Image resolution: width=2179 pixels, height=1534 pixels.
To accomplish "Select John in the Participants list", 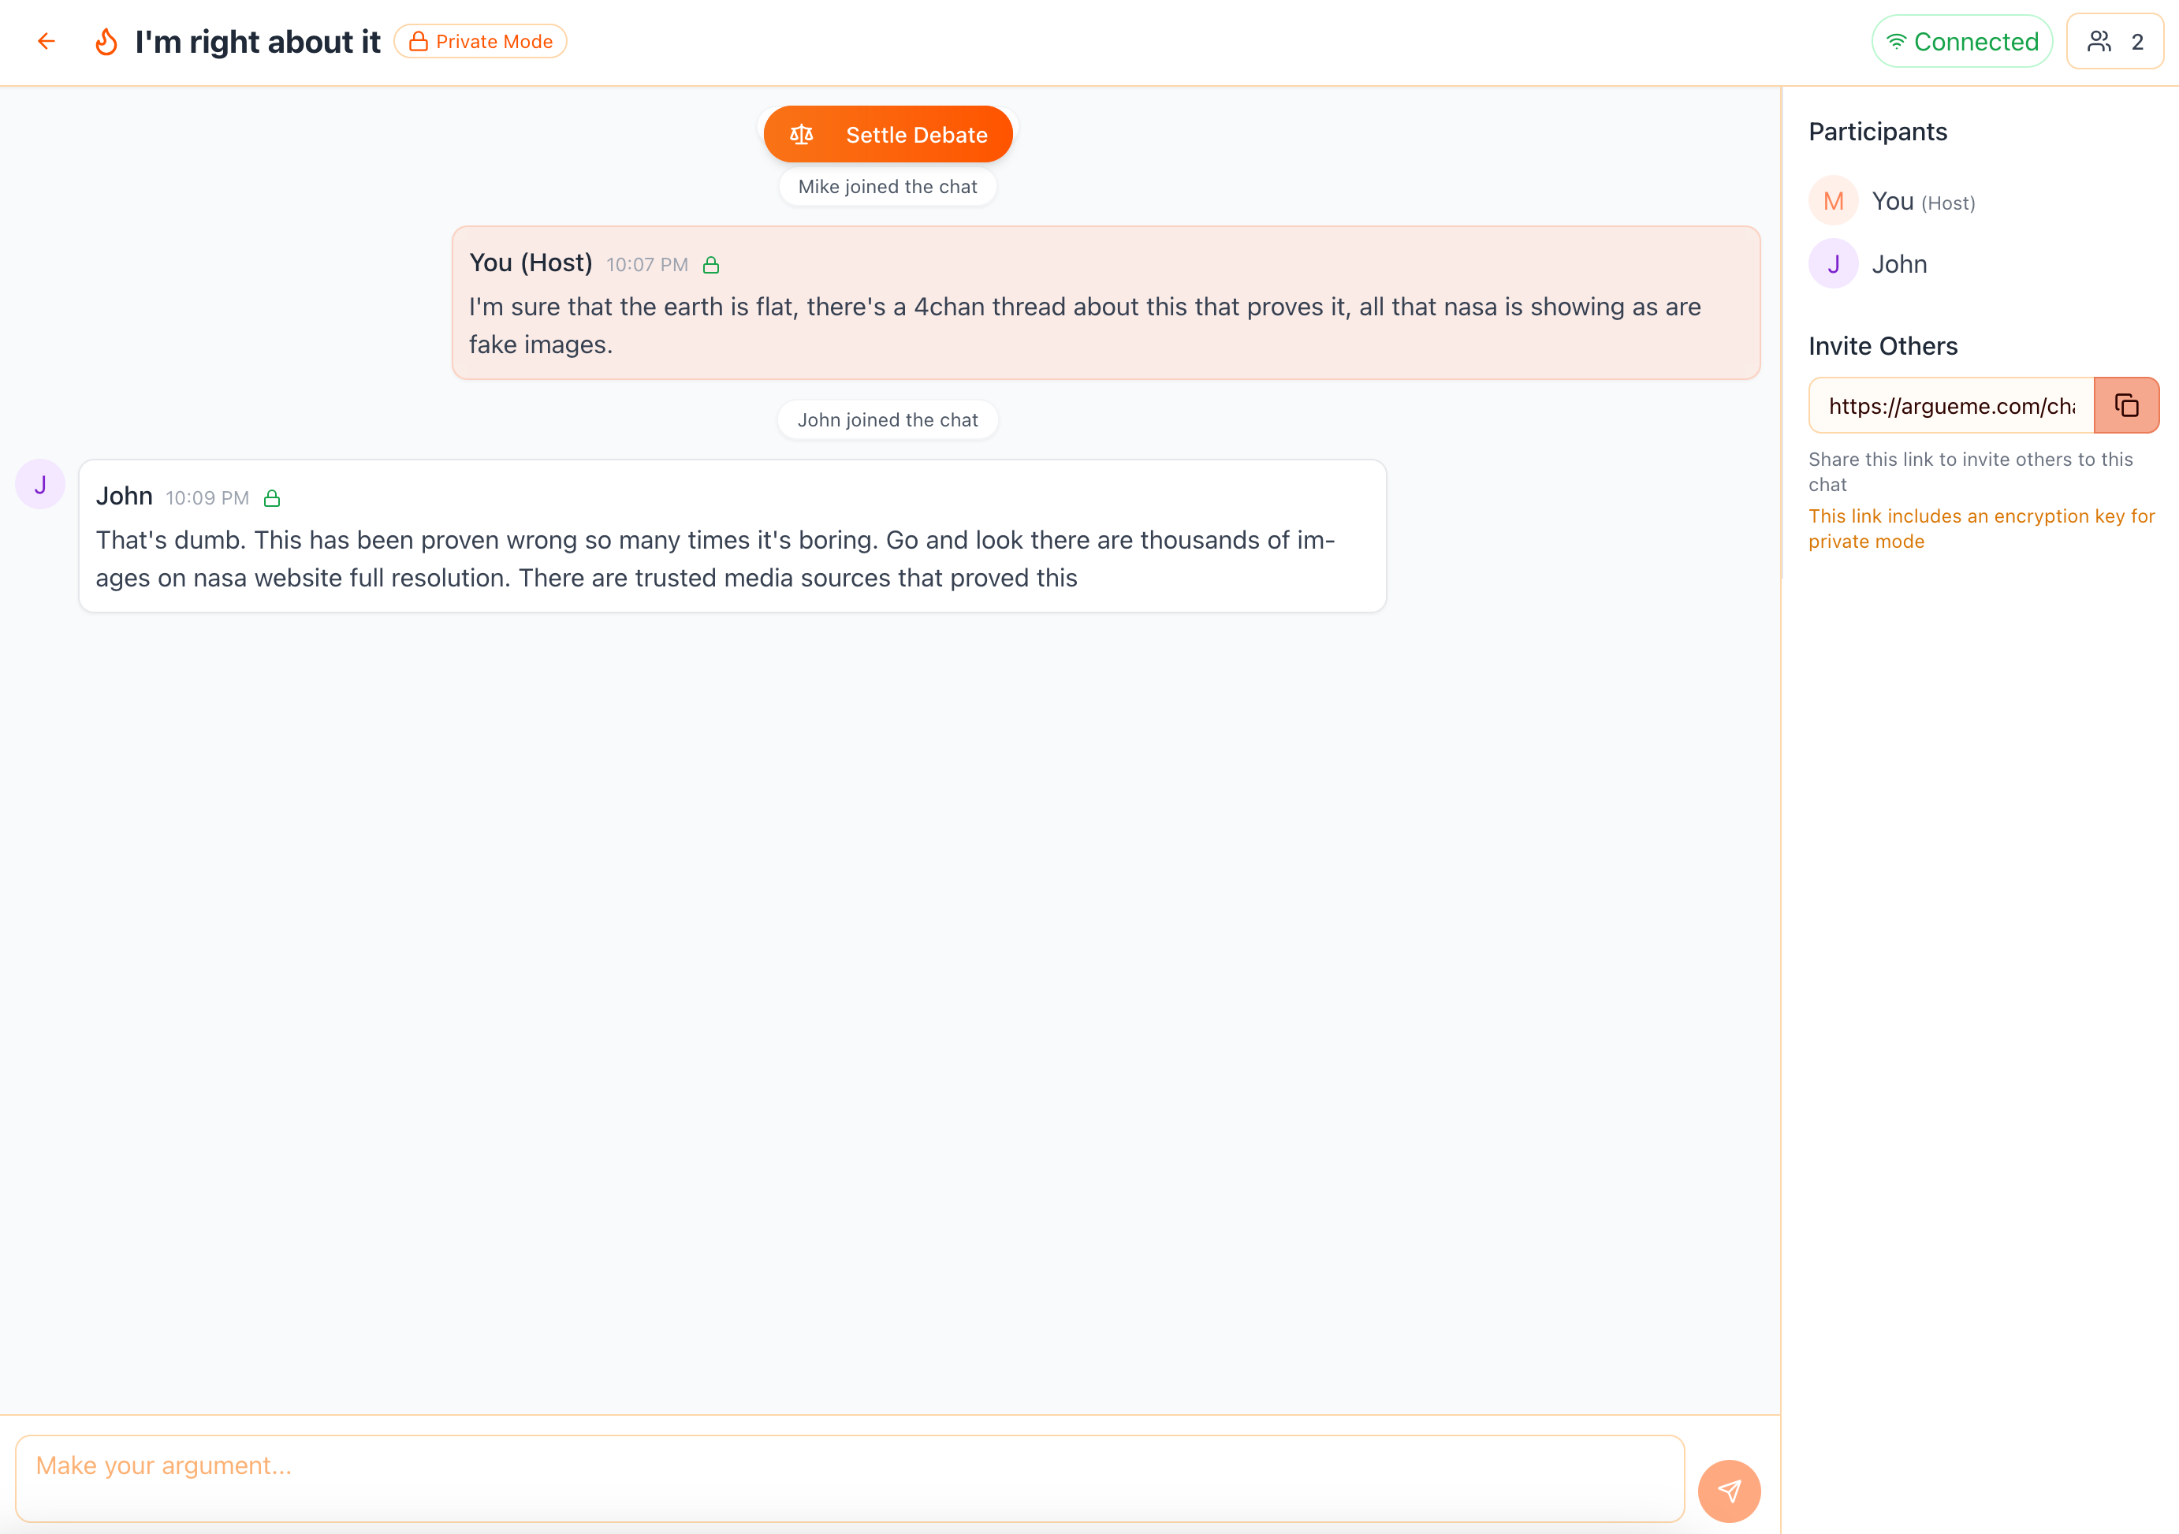I will click(x=1899, y=264).
